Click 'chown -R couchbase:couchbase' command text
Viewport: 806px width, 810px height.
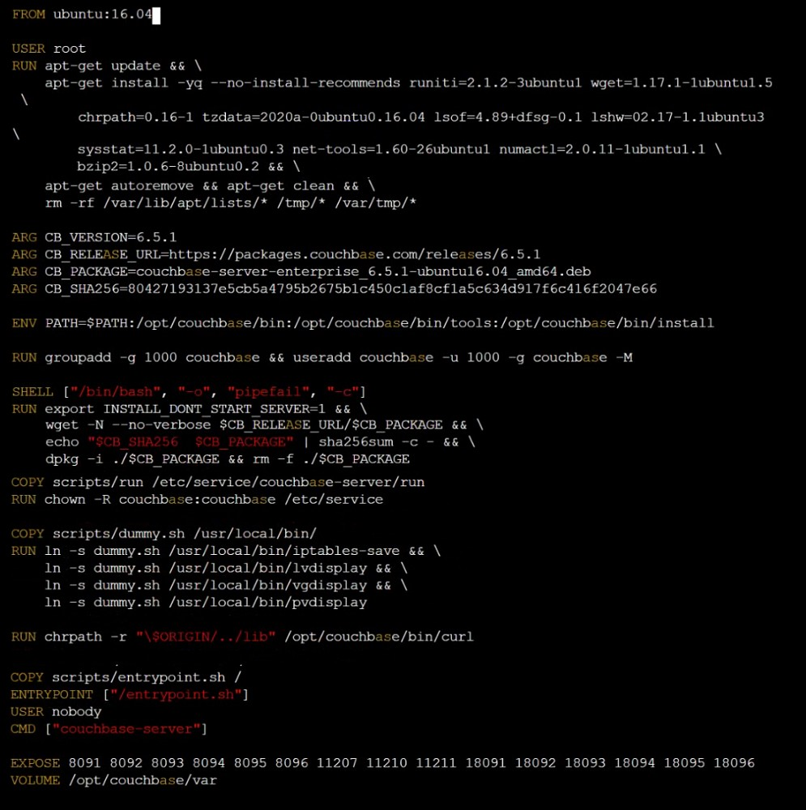[x=160, y=500]
